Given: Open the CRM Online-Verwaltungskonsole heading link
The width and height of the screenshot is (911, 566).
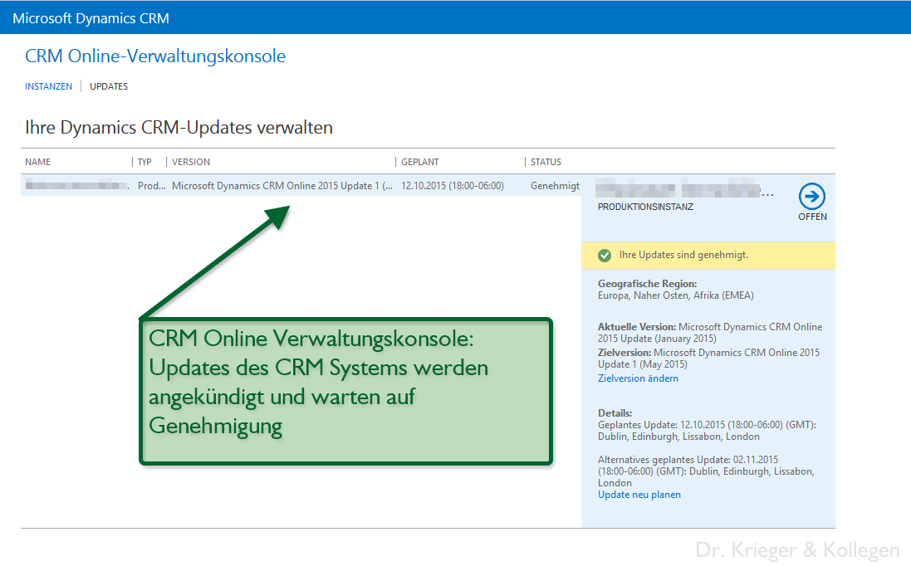Looking at the screenshot, I should (x=155, y=56).
